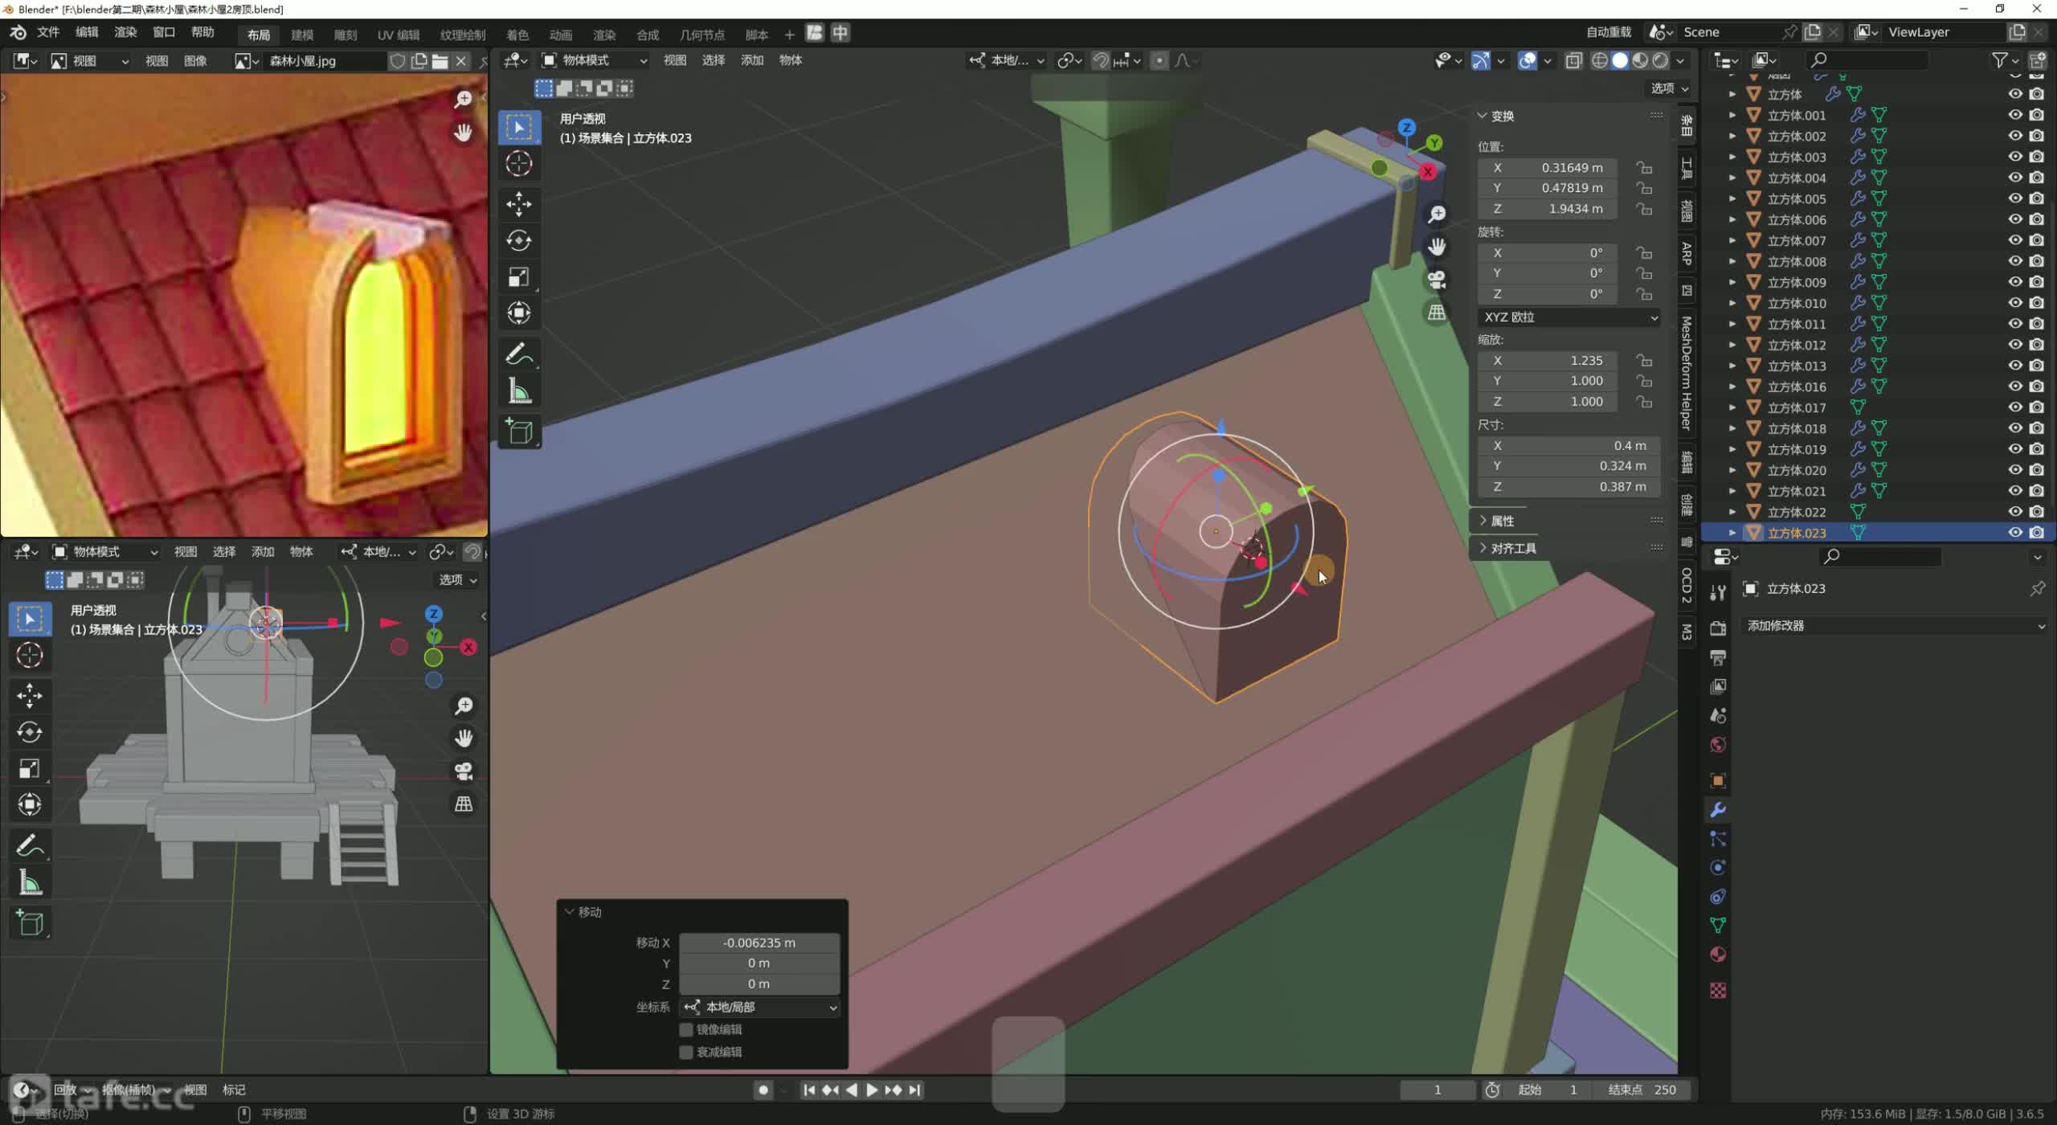
Task: Open the 选项 dropdown in main viewport
Action: [1670, 88]
